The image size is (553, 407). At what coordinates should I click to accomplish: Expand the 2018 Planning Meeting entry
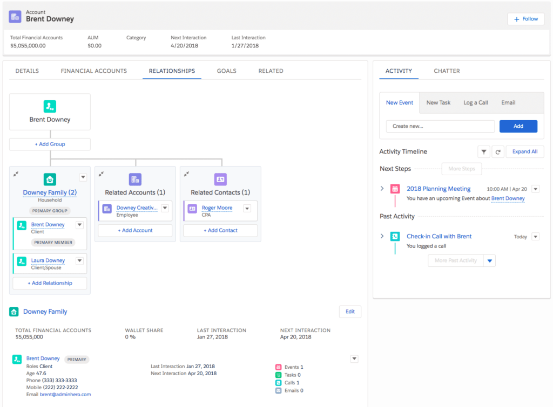(382, 189)
